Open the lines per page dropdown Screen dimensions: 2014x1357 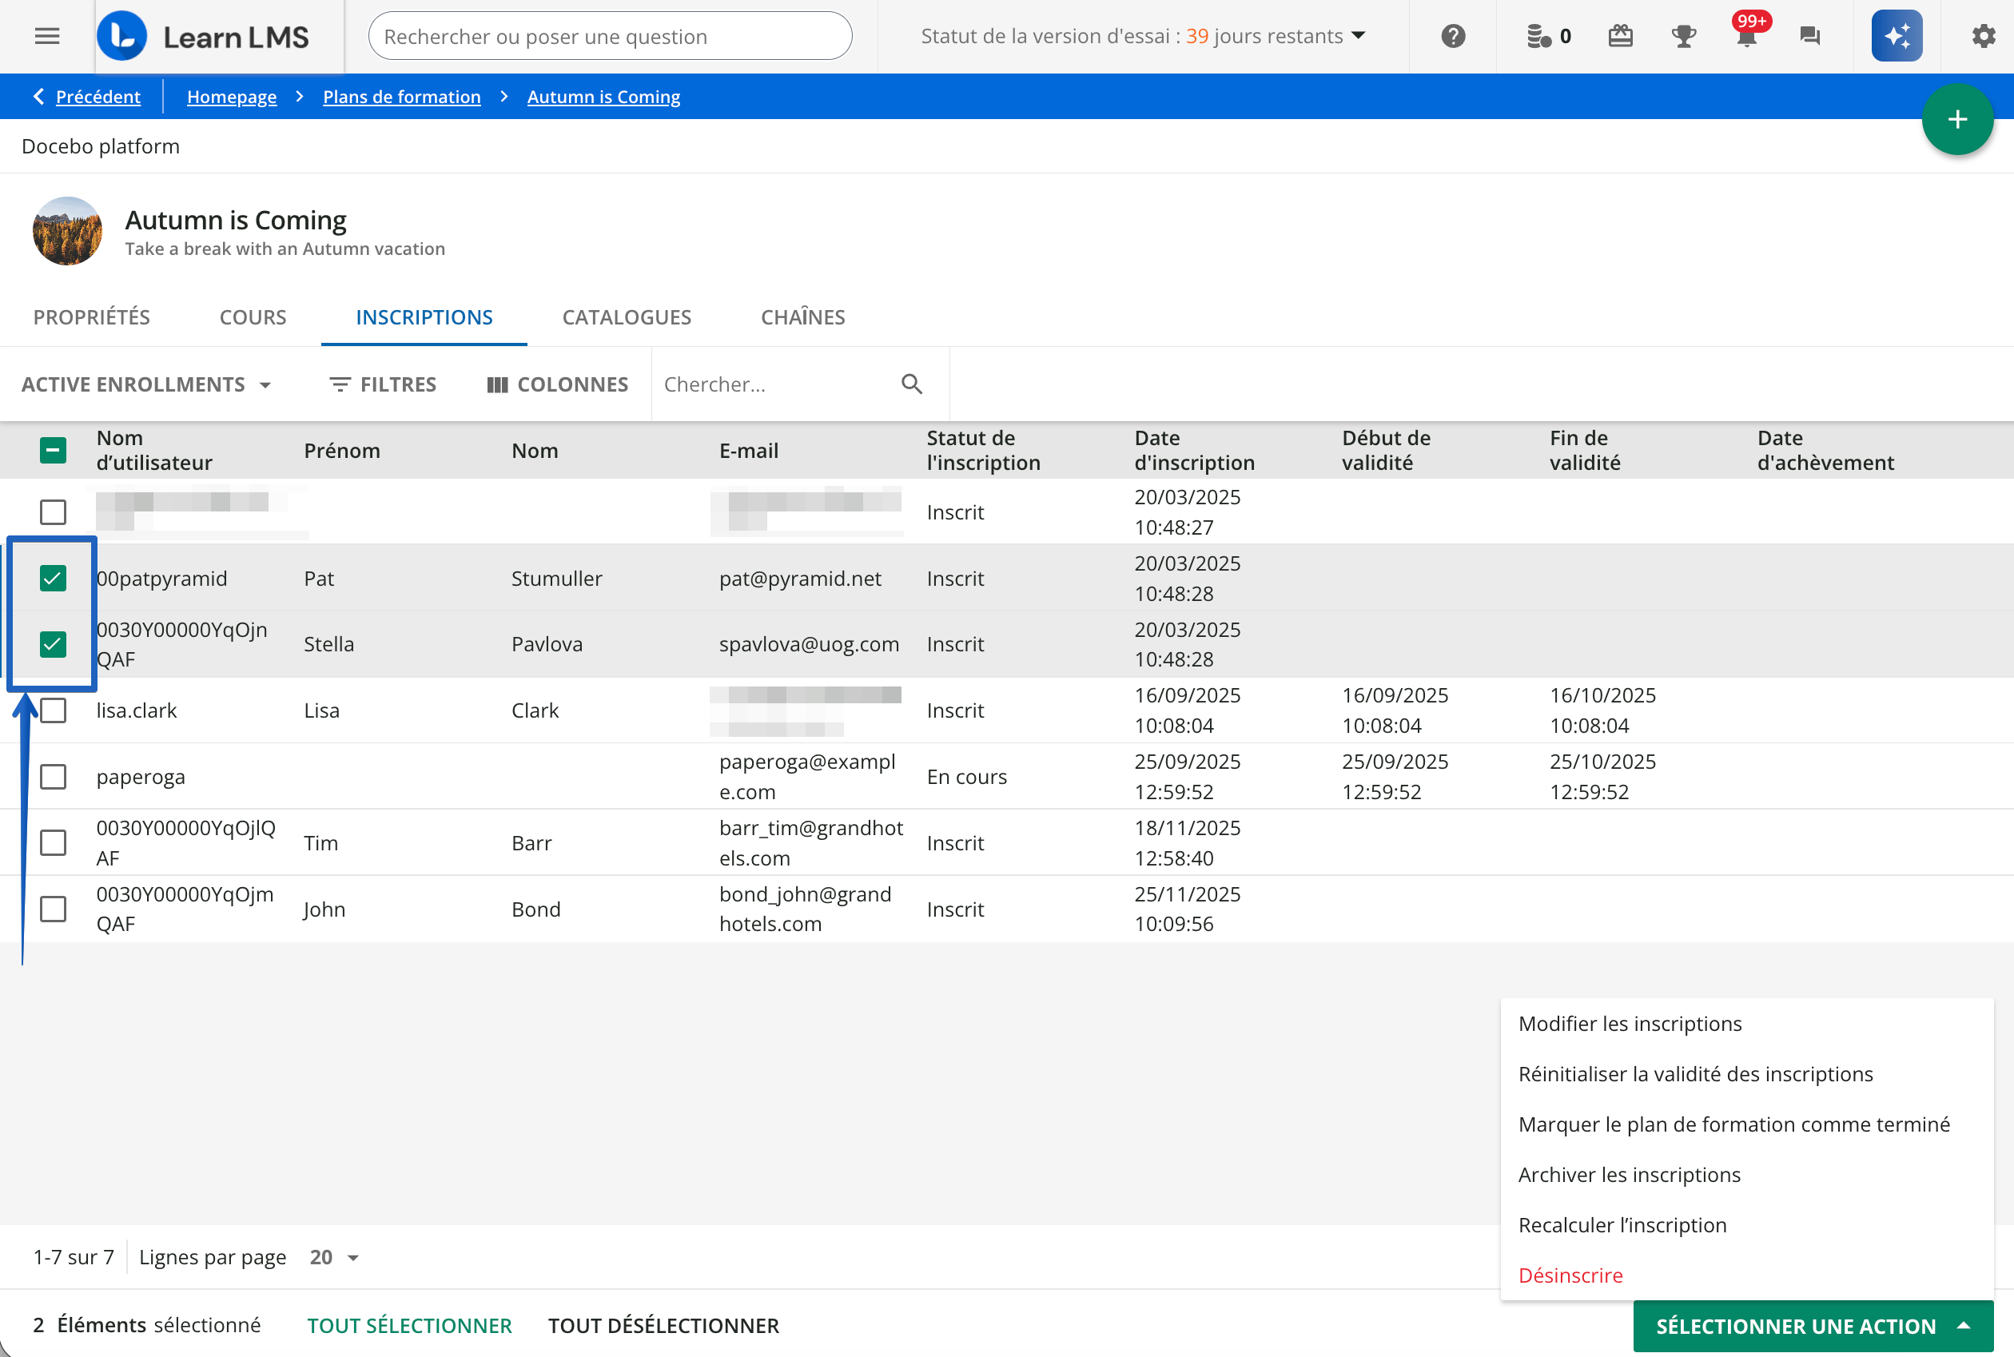[335, 1257]
